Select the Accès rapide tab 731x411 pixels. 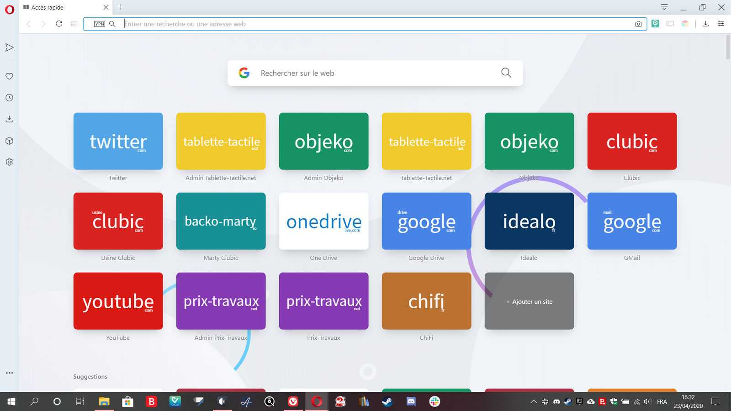[59, 7]
